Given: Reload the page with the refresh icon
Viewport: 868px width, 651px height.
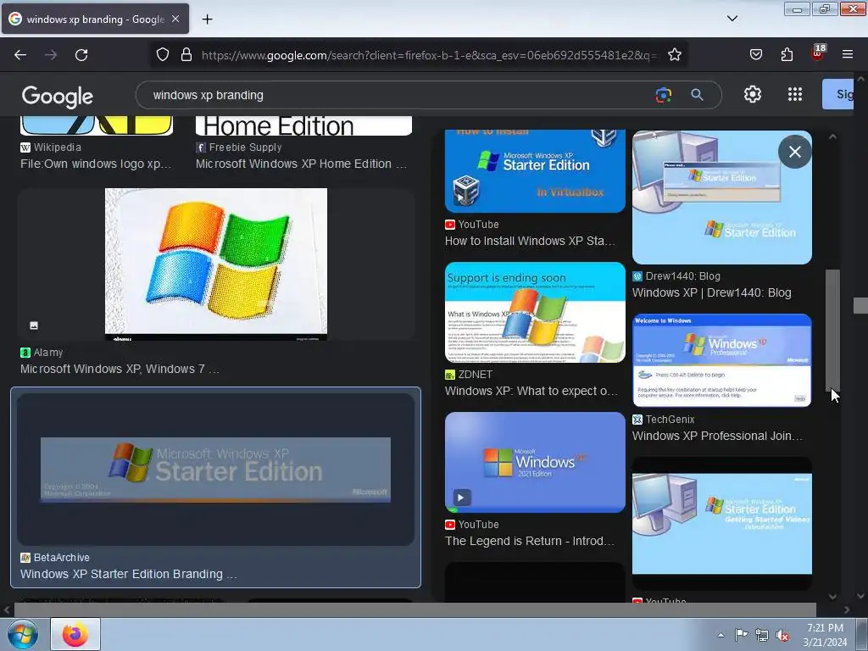Looking at the screenshot, I should 81,55.
